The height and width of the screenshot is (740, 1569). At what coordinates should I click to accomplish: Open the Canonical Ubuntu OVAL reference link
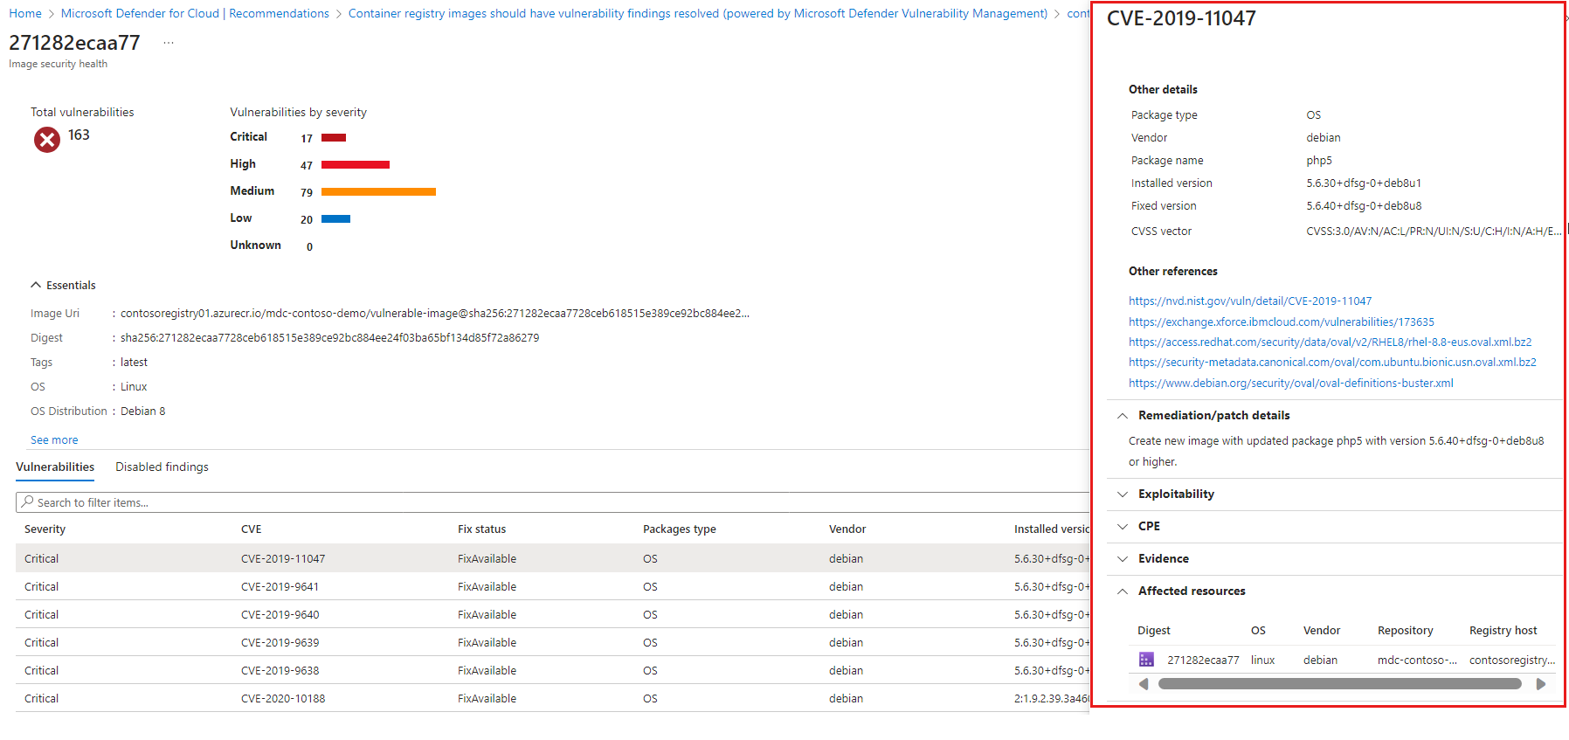pyautogui.click(x=1332, y=363)
